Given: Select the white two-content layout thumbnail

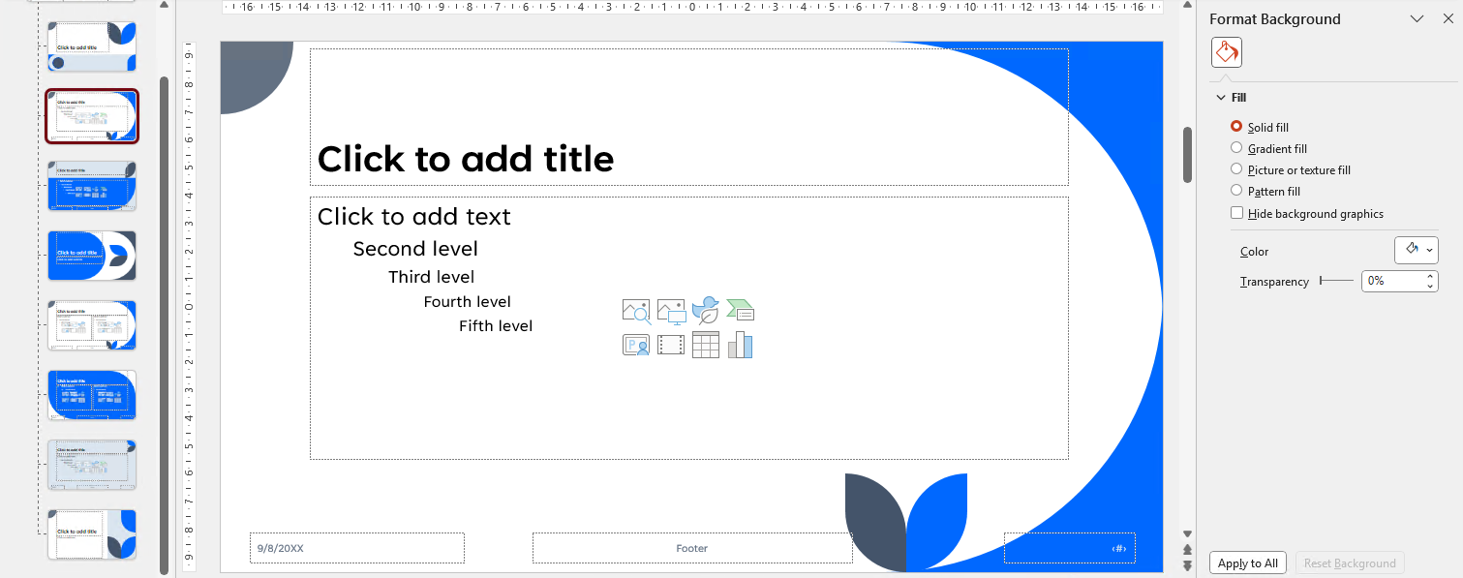Looking at the screenshot, I should [92, 325].
